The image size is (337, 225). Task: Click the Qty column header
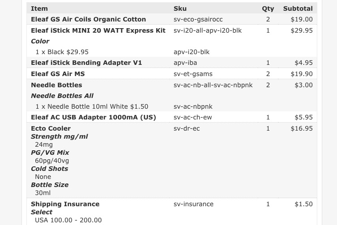pyautogui.click(x=268, y=9)
